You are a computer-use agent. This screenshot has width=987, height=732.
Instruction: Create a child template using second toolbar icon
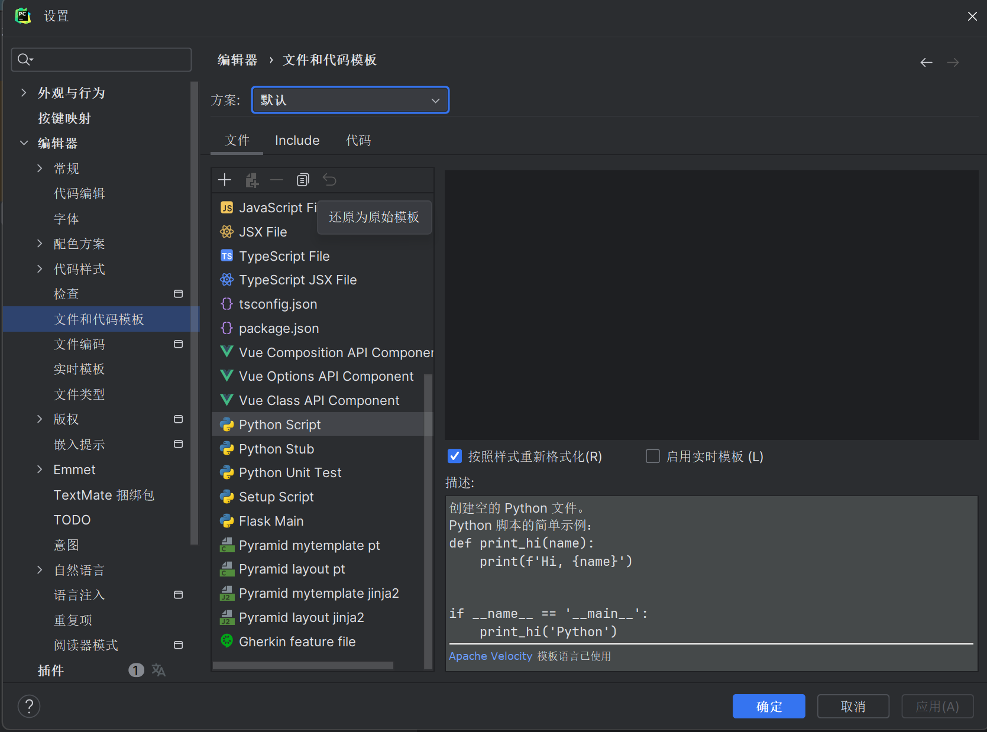252,180
